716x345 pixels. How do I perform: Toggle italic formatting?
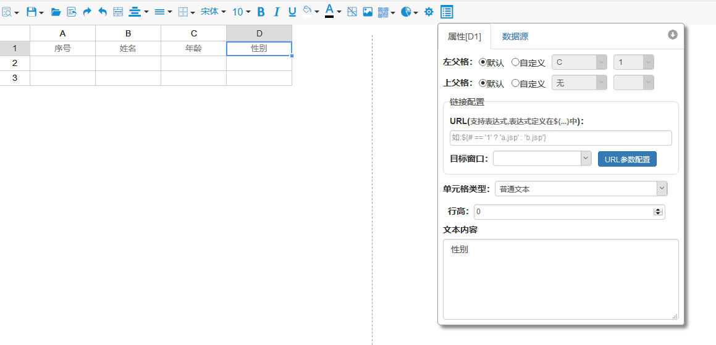[276, 12]
